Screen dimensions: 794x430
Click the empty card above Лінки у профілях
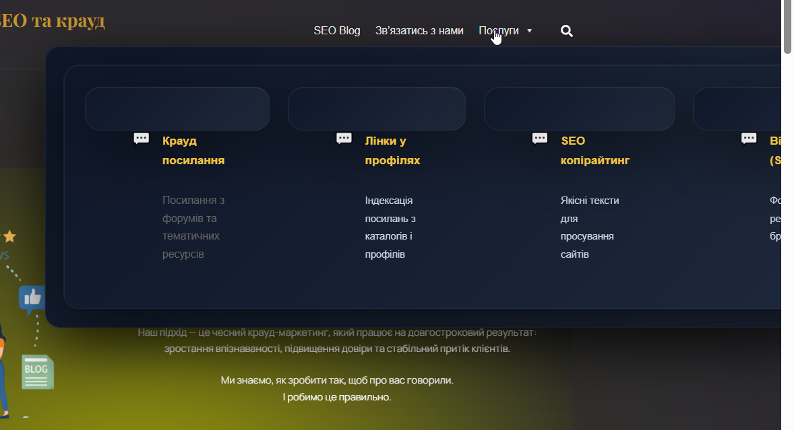pyautogui.click(x=377, y=108)
